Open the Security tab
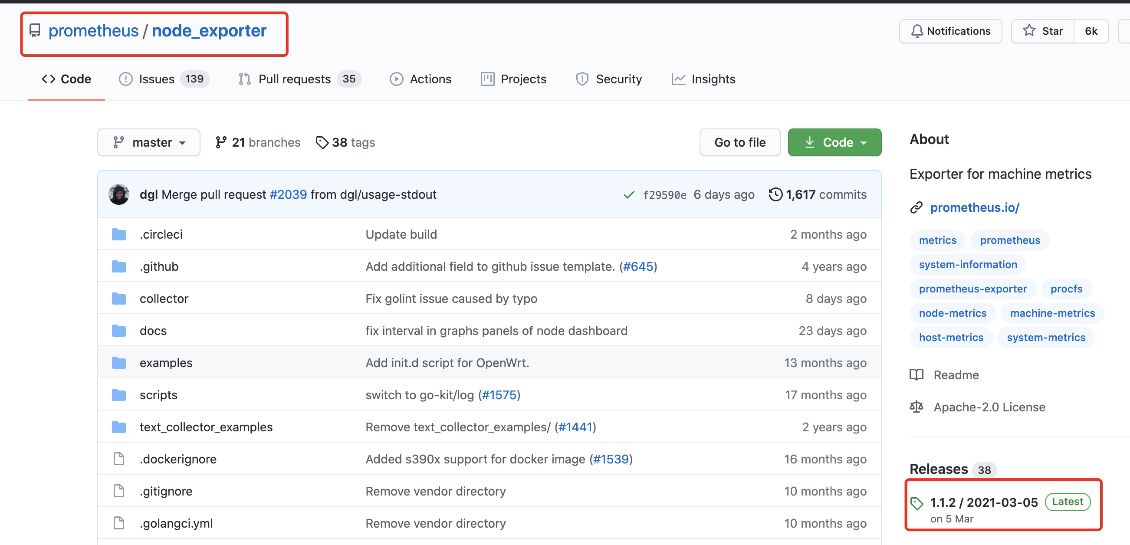The width and height of the screenshot is (1130, 545). click(608, 79)
